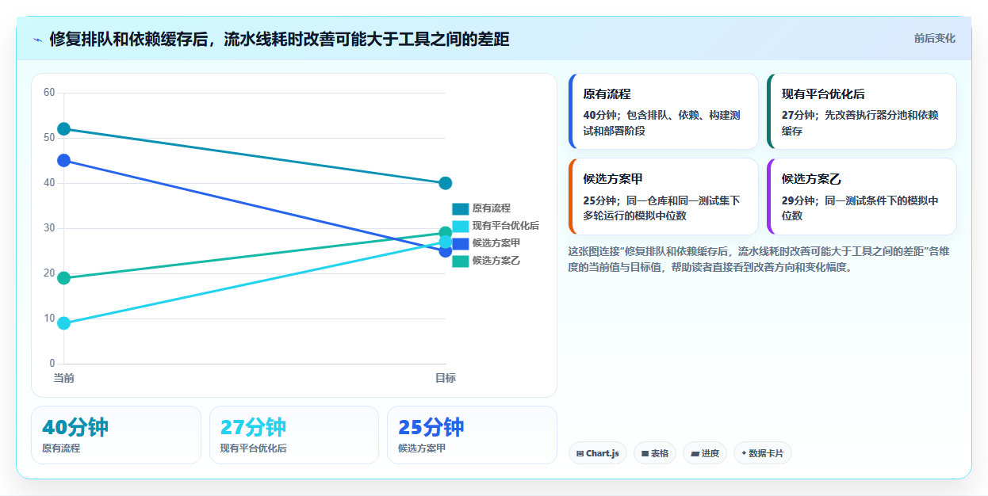This screenshot has width=988, height=496.
Task: Select the 原有流程 target point at 40
Action: [x=446, y=183]
